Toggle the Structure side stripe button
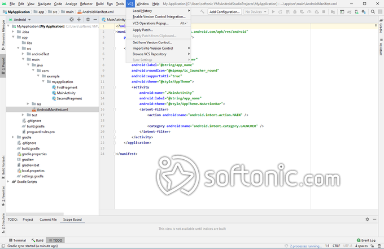This screenshot has width=384, height=249. pos(3,223)
